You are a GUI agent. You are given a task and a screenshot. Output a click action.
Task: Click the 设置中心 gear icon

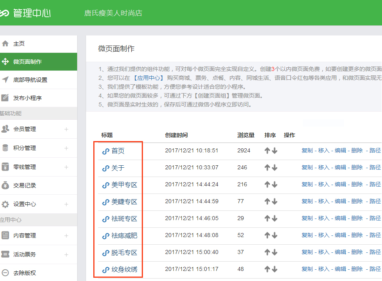point(5,204)
